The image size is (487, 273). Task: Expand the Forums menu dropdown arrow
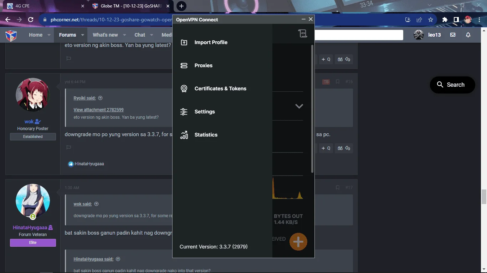pyautogui.click(x=82, y=35)
